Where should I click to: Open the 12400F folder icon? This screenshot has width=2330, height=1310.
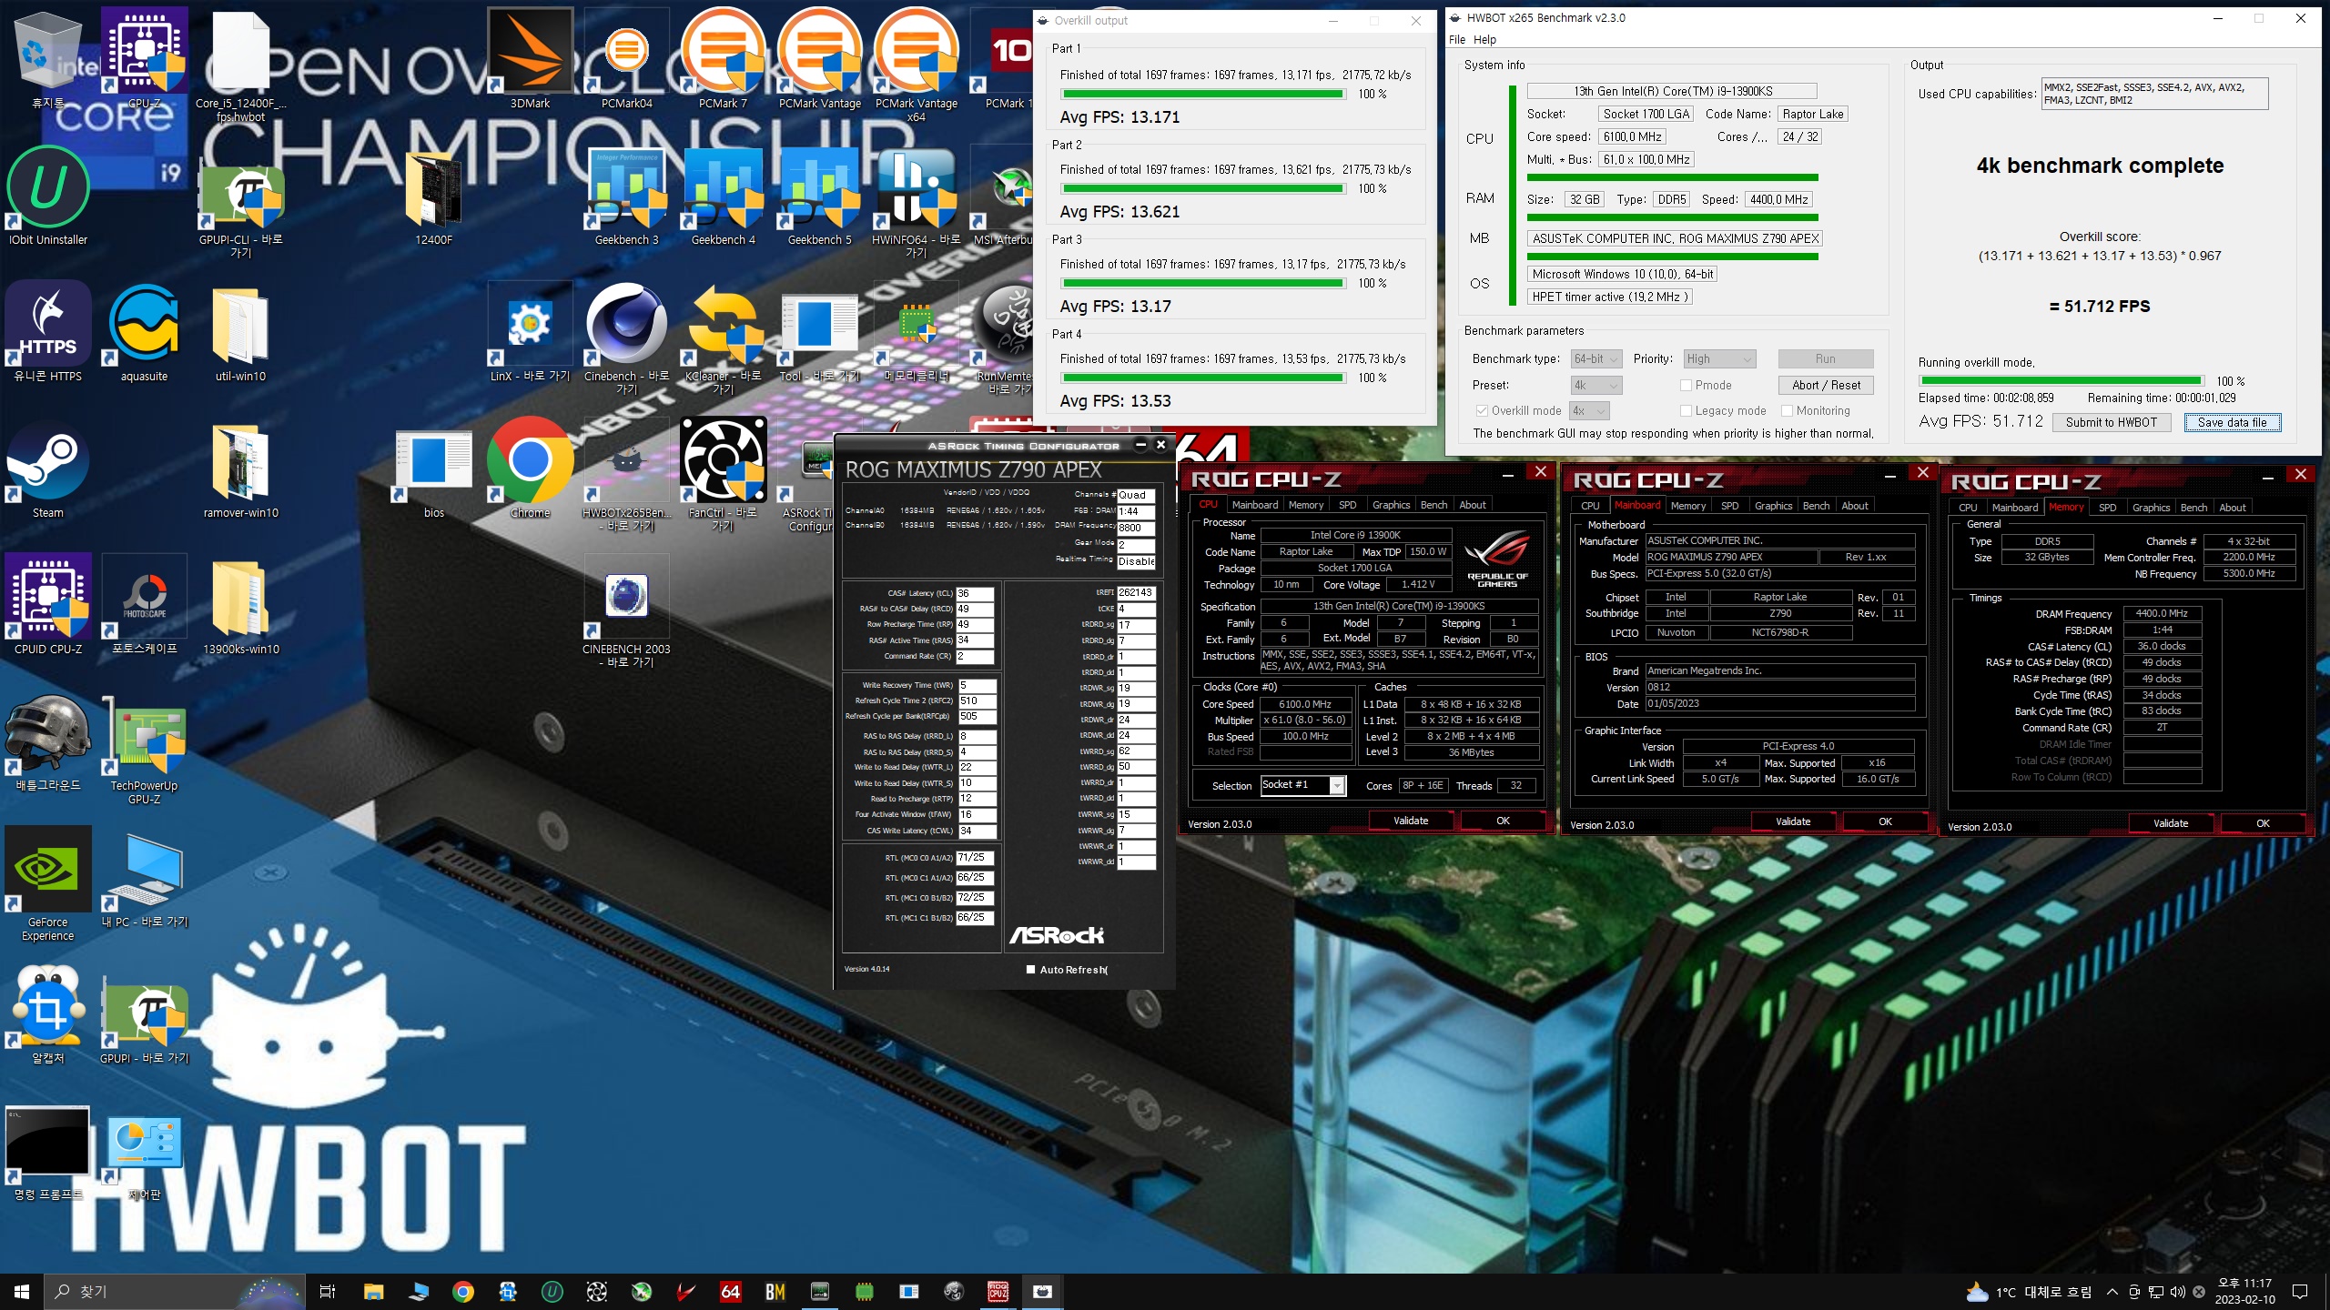click(x=433, y=196)
